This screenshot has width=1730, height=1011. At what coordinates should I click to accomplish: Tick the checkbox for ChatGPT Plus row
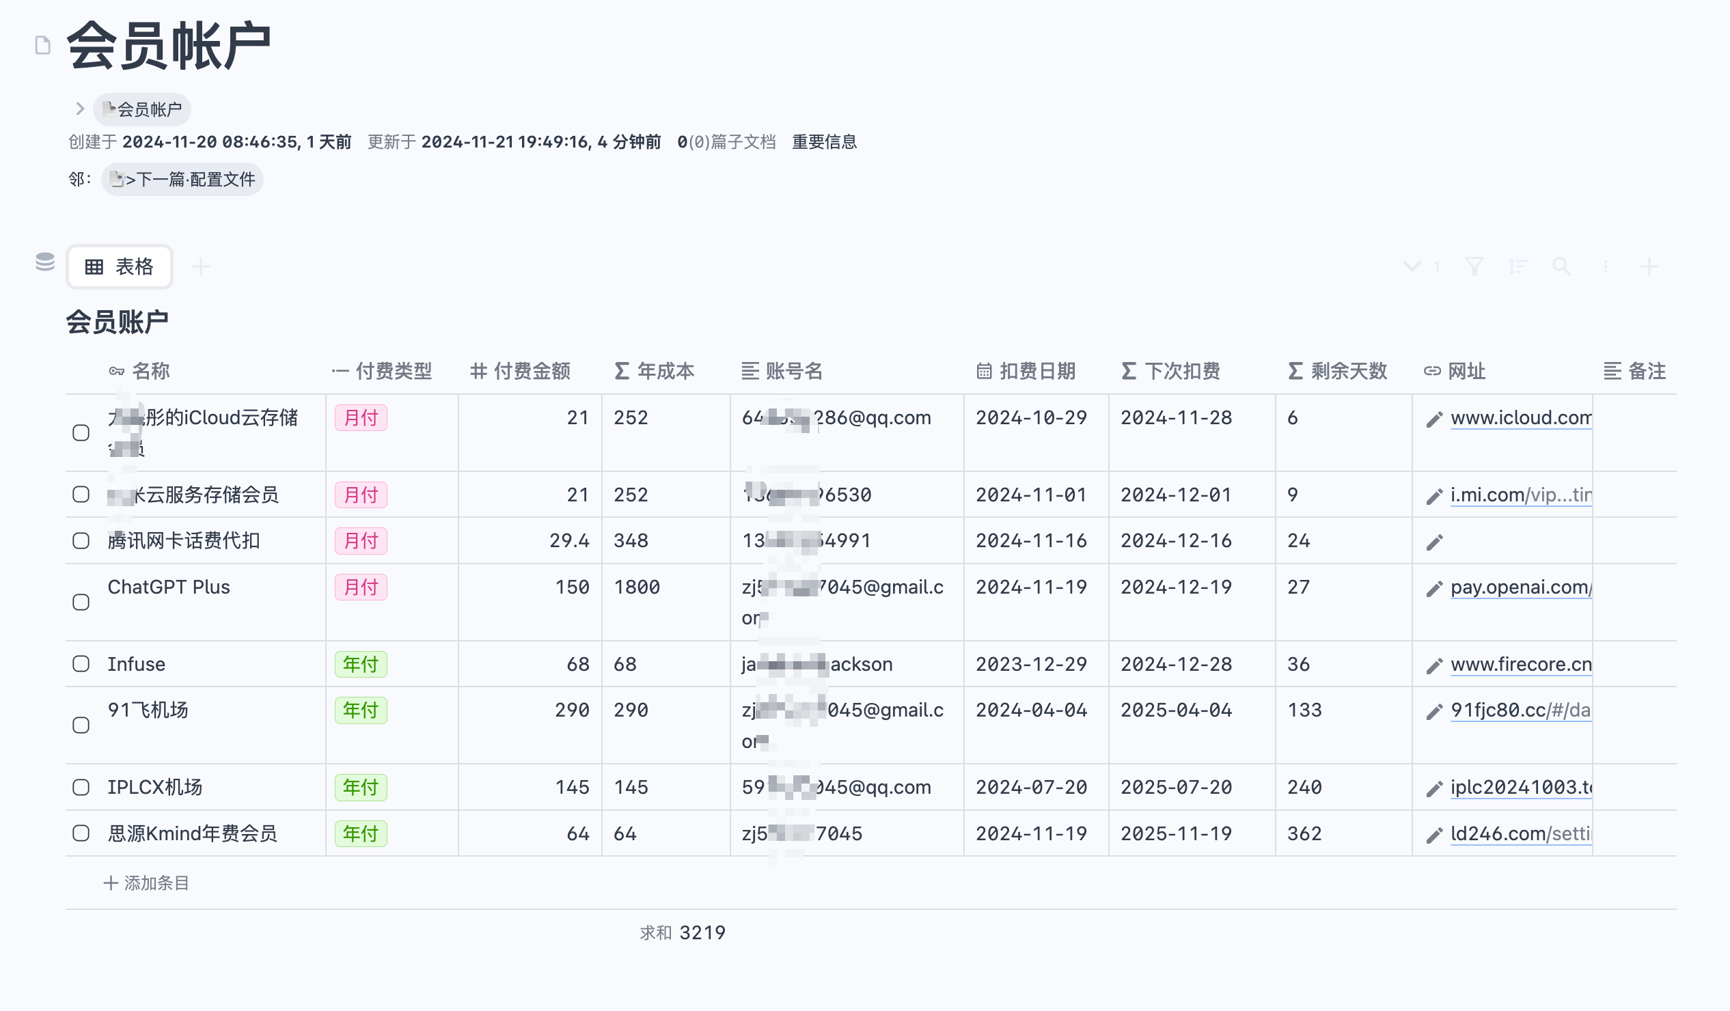tap(81, 602)
